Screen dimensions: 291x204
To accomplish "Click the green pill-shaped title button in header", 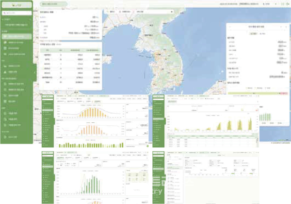I will coord(53,4).
